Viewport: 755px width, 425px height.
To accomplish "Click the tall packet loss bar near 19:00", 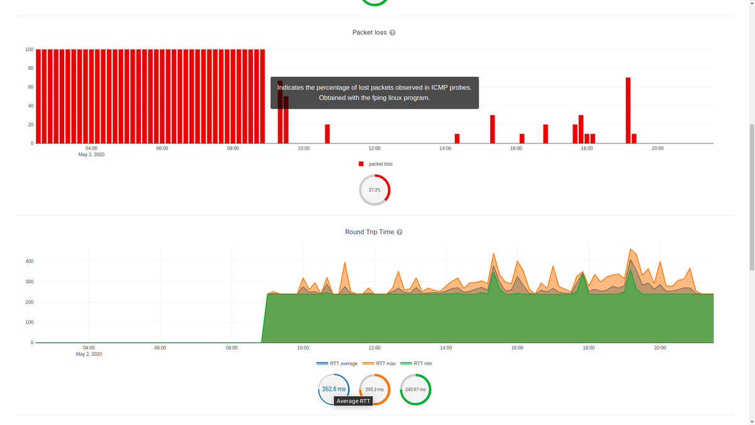I will (x=628, y=110).
